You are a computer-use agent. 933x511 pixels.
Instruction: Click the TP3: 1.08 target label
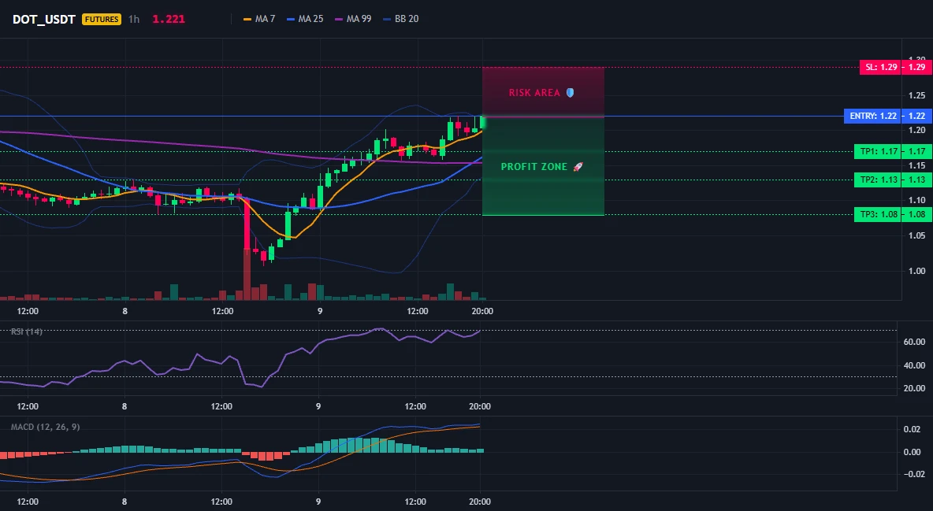click(x=879, y=215)
